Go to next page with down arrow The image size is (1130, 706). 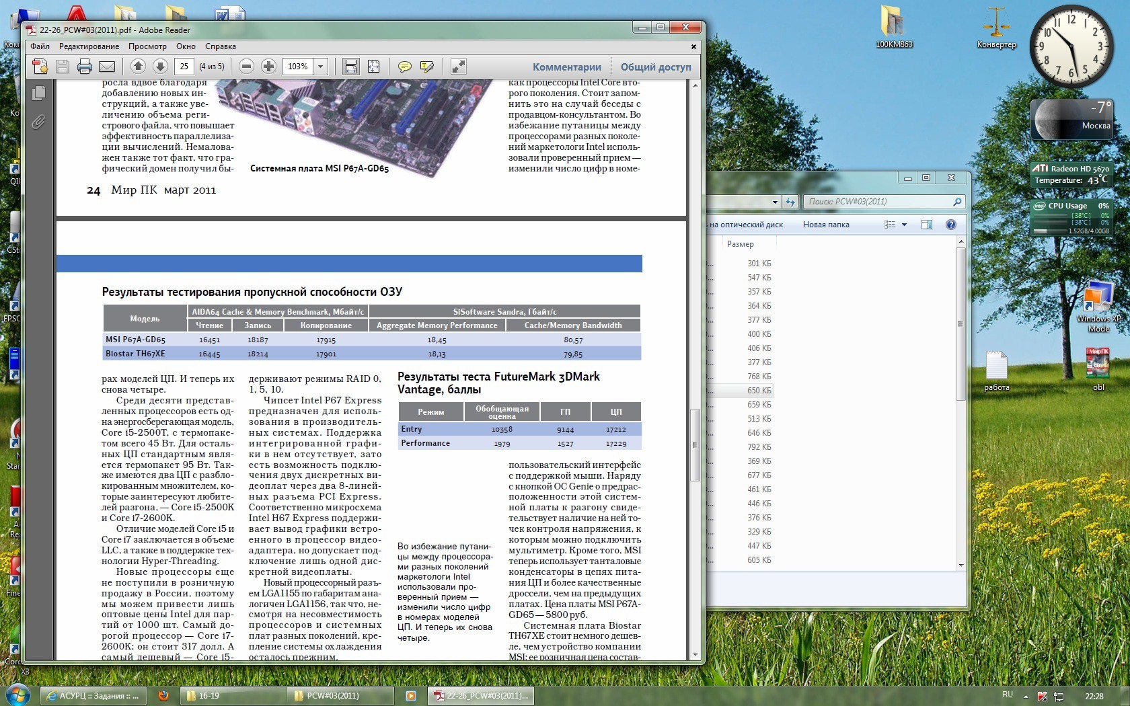tap(160, 67)
